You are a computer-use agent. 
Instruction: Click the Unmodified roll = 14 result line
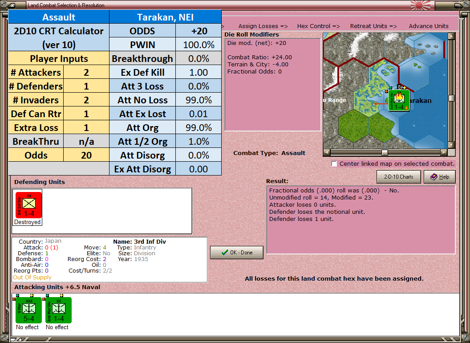coord(321,197)
